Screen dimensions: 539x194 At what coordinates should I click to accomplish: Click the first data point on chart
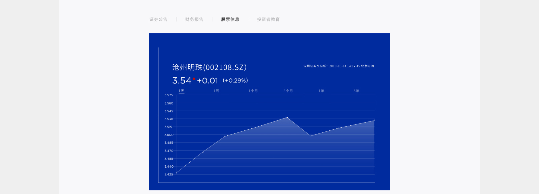(176, 173)
